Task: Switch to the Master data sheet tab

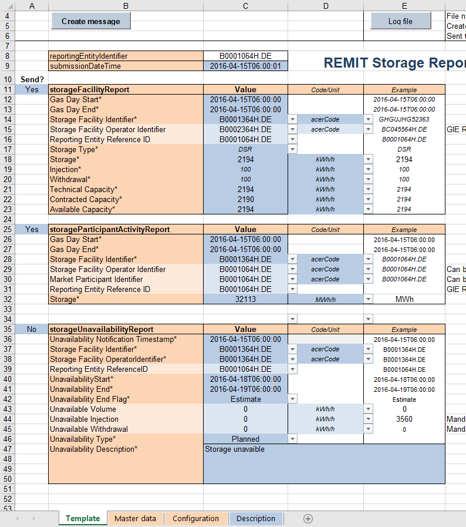Action: [x=135, y=518]
